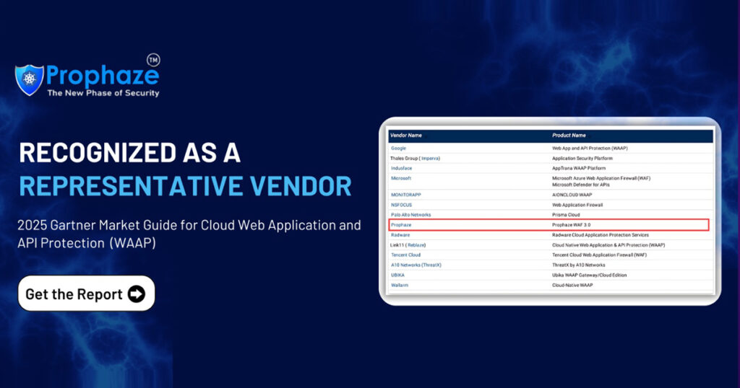Click 'Prophaze WAF 3.0' cell
The image size is (740, 388).
571,225
